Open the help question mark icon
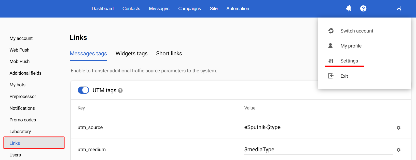This screenshot has width=416, height=160. pos(363,9)
